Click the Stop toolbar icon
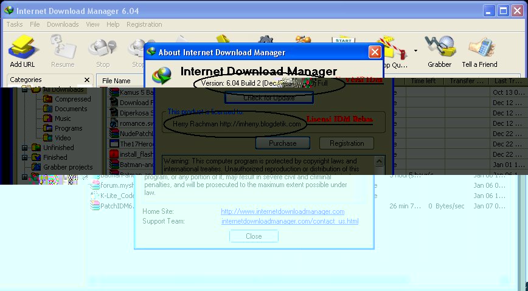Screen dimensions: 528x291 103,51
